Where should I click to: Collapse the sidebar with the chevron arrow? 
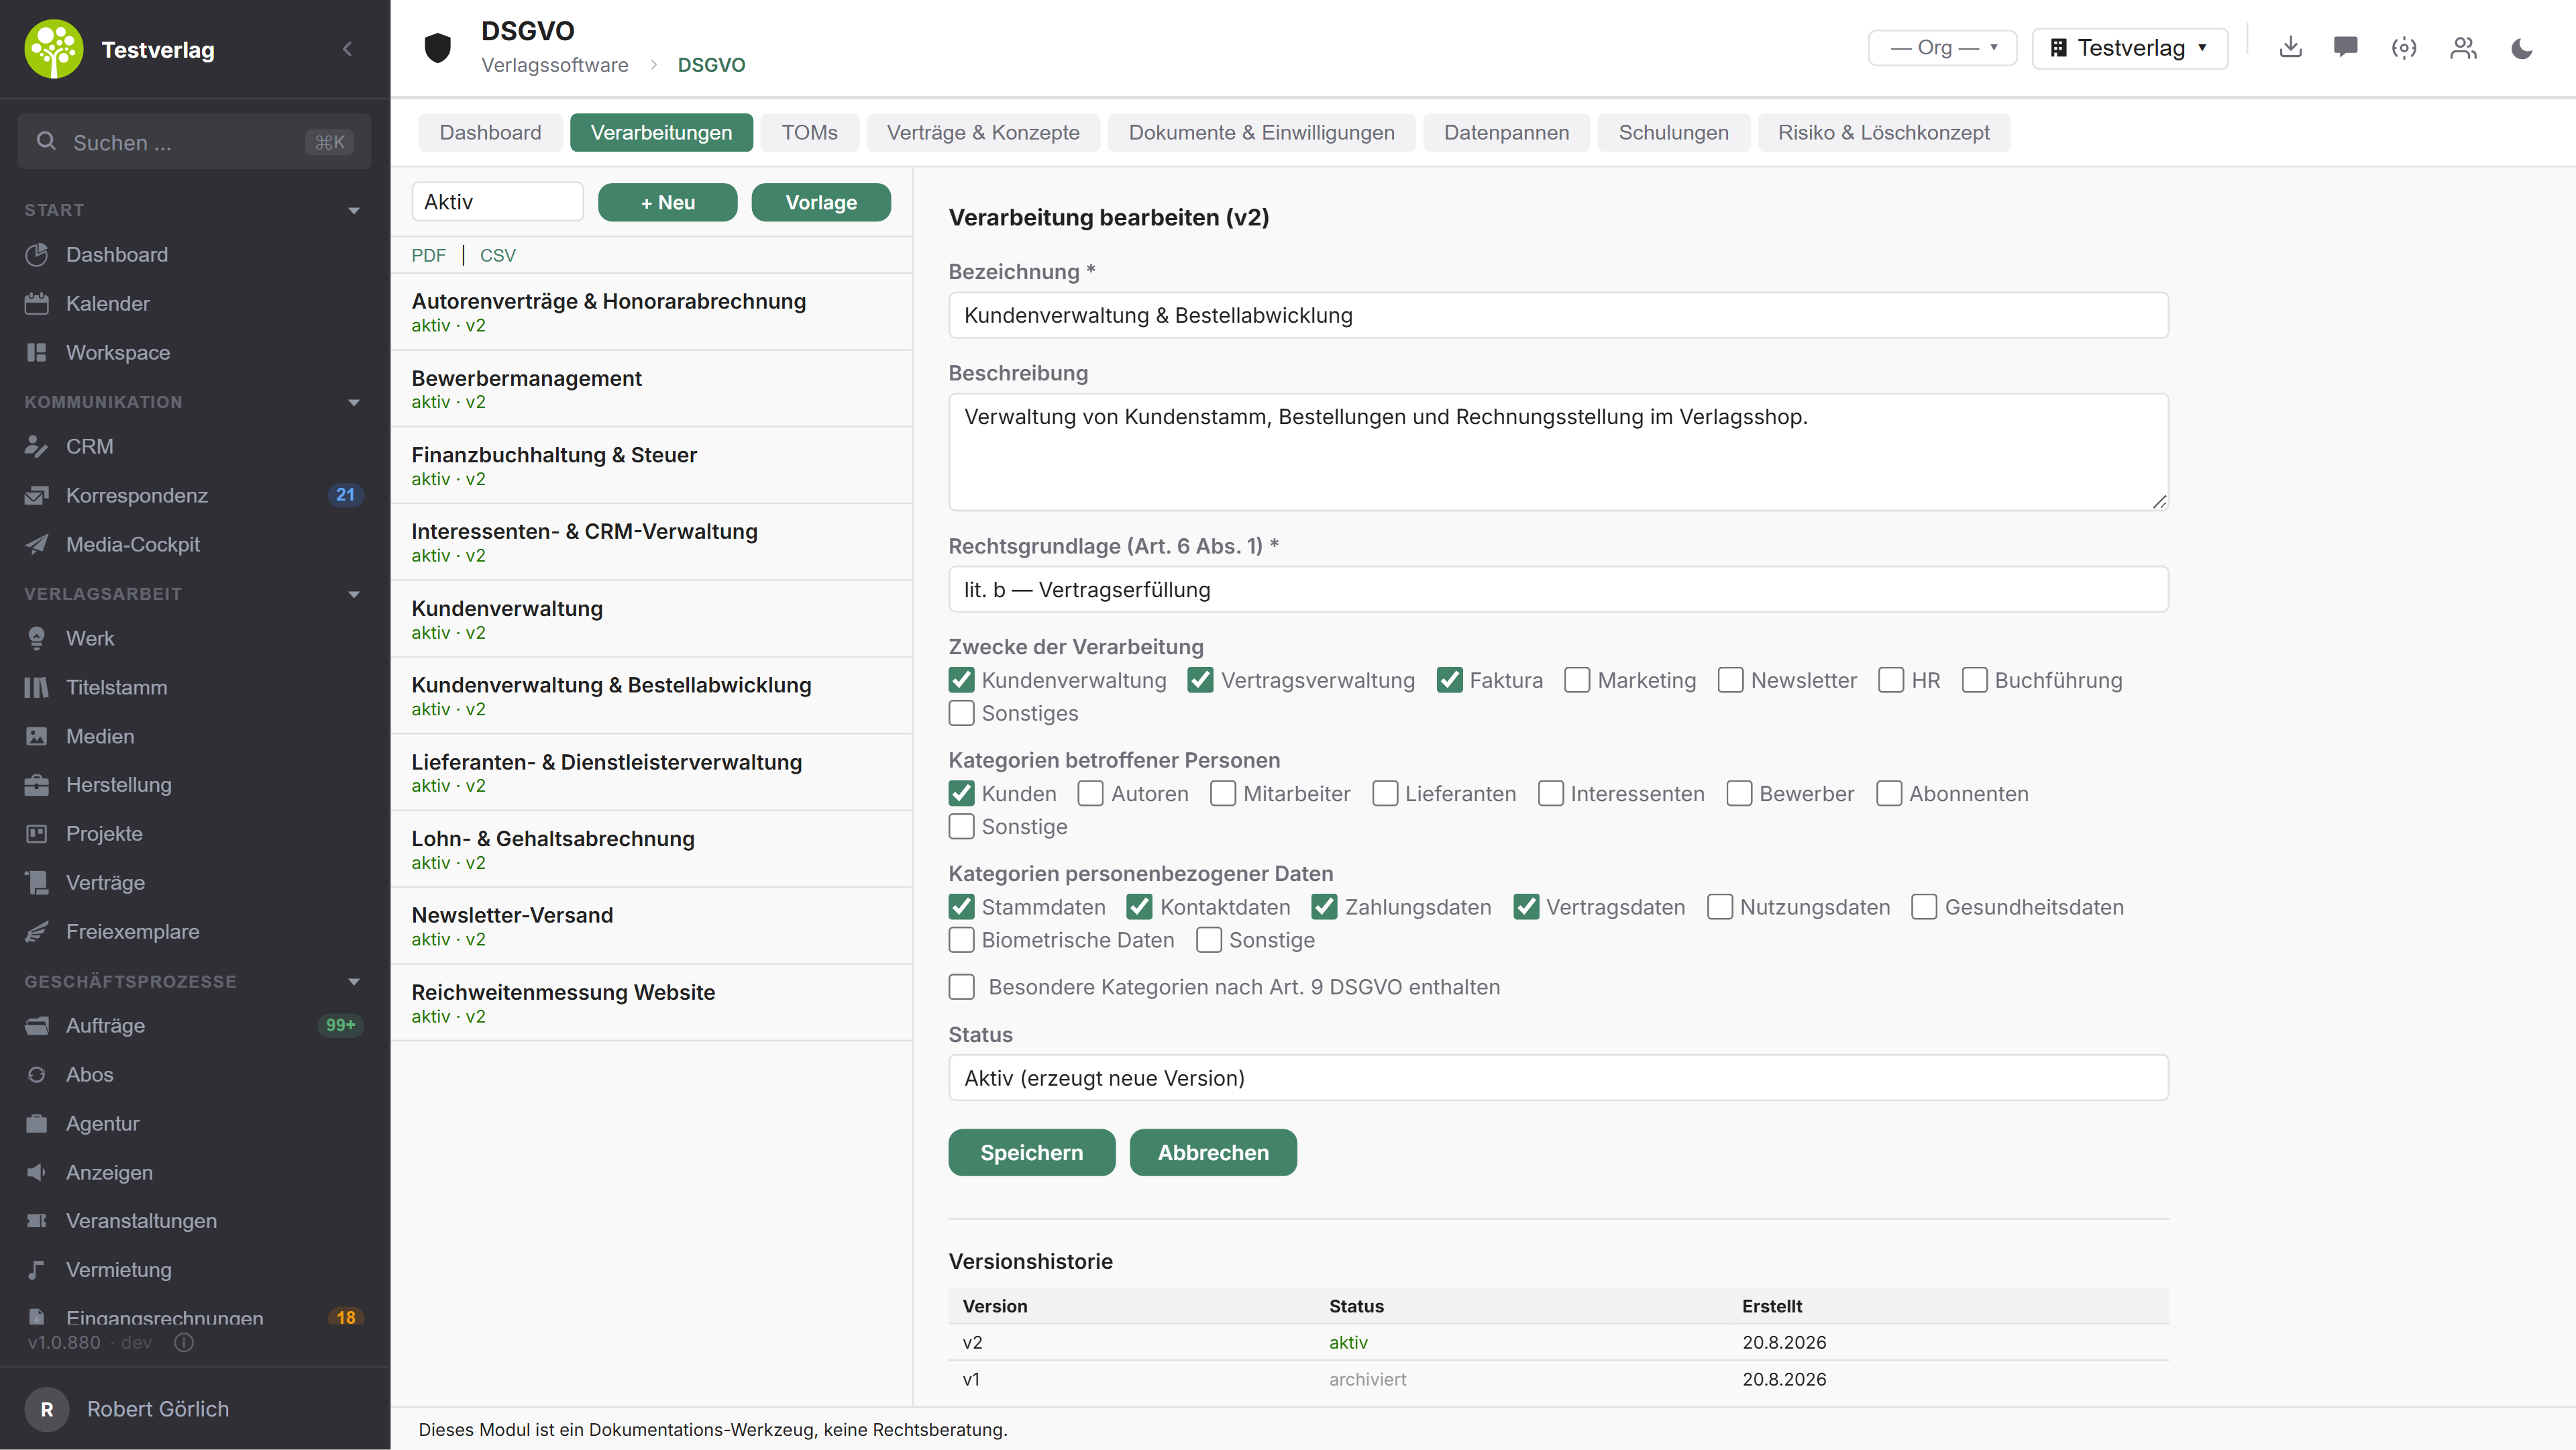click(x=347, y=49)
